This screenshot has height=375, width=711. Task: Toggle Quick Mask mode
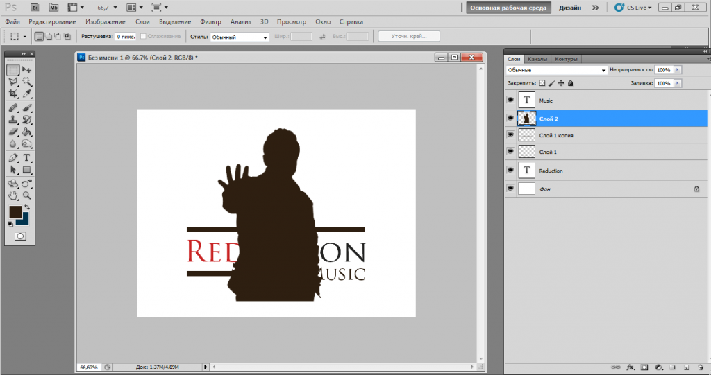[x=20, y=236]
